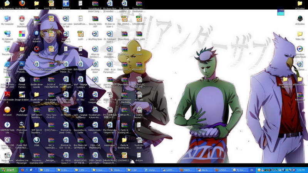Select the 01 MAXON media file
Image resolution: width=308 pixels, height=173 pixels.
click(x=66, y=111)
